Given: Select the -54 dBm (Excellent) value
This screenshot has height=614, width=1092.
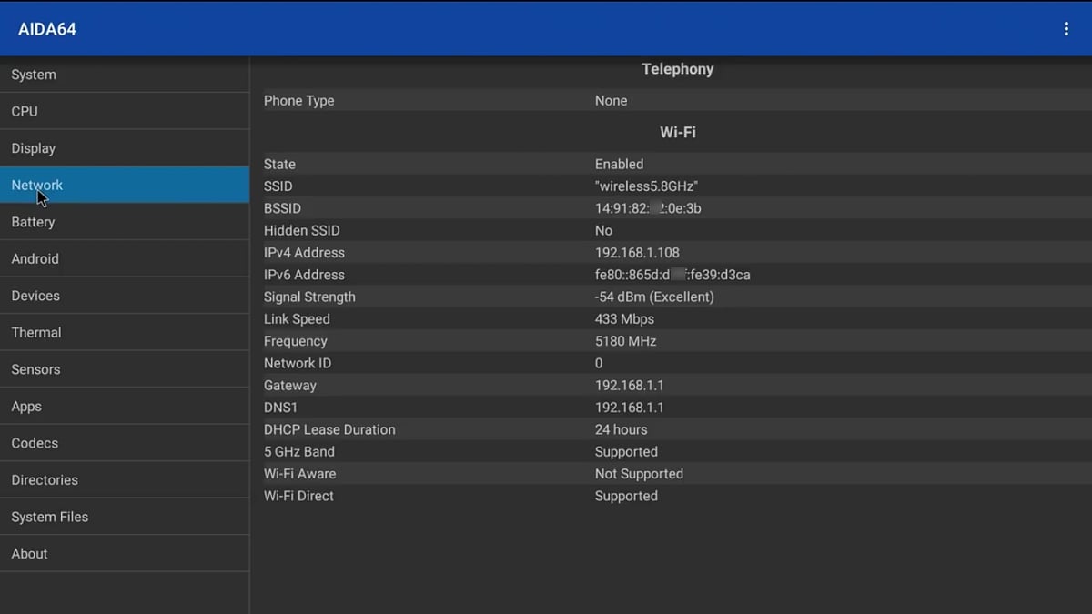Looking at the screenshot, I should (x=654, y=297).
